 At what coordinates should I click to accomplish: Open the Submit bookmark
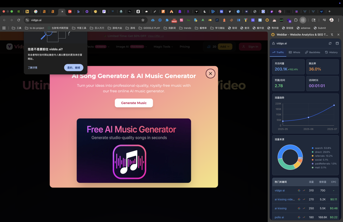tap(320, 28)
